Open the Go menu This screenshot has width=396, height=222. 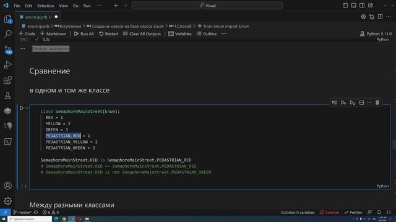tap(75, 6)
